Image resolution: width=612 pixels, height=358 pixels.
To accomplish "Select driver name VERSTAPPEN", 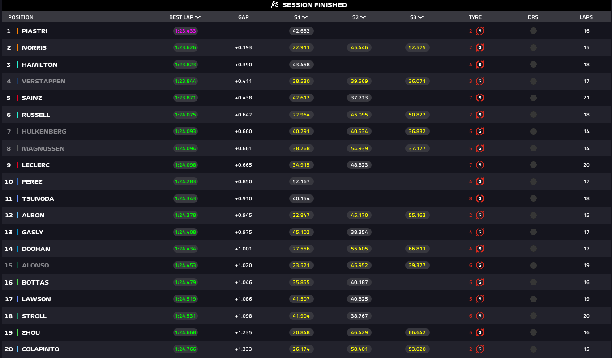I will (44, 81).
